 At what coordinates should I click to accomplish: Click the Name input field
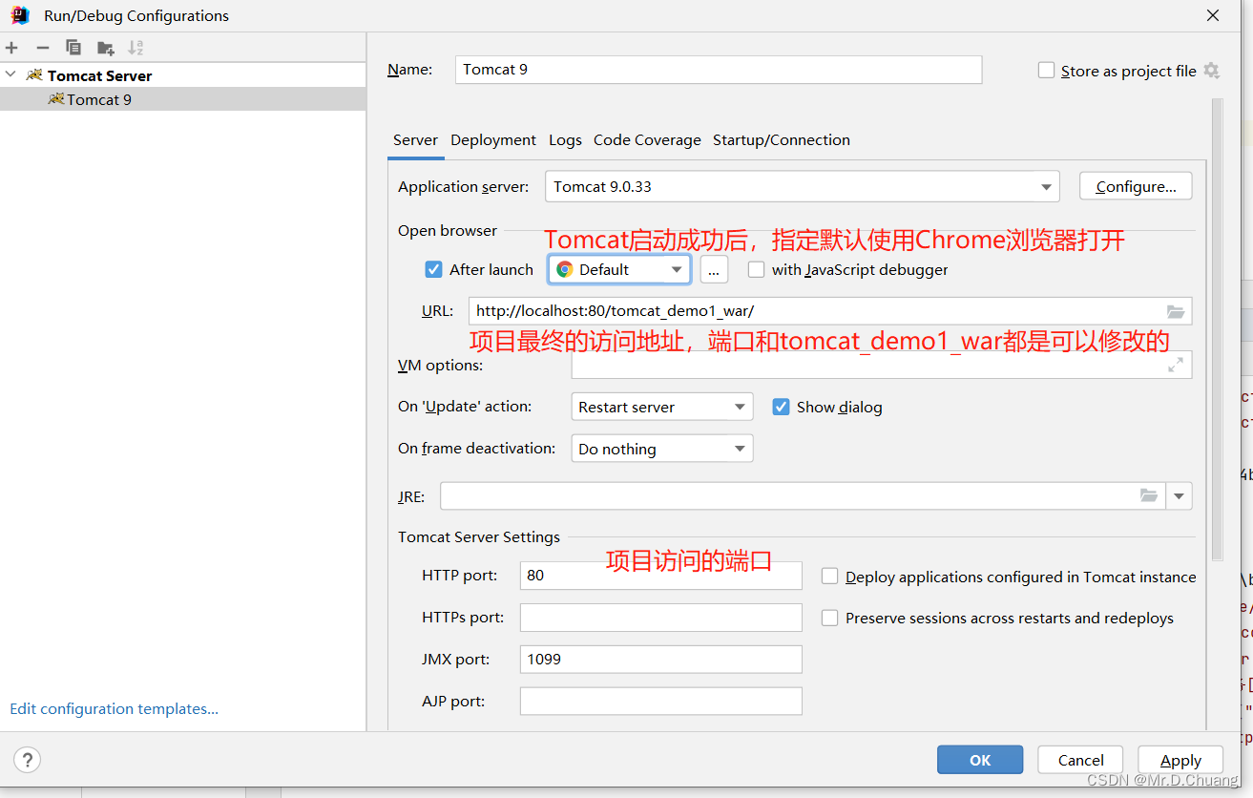pyautogui.click(x=719, y=70)
